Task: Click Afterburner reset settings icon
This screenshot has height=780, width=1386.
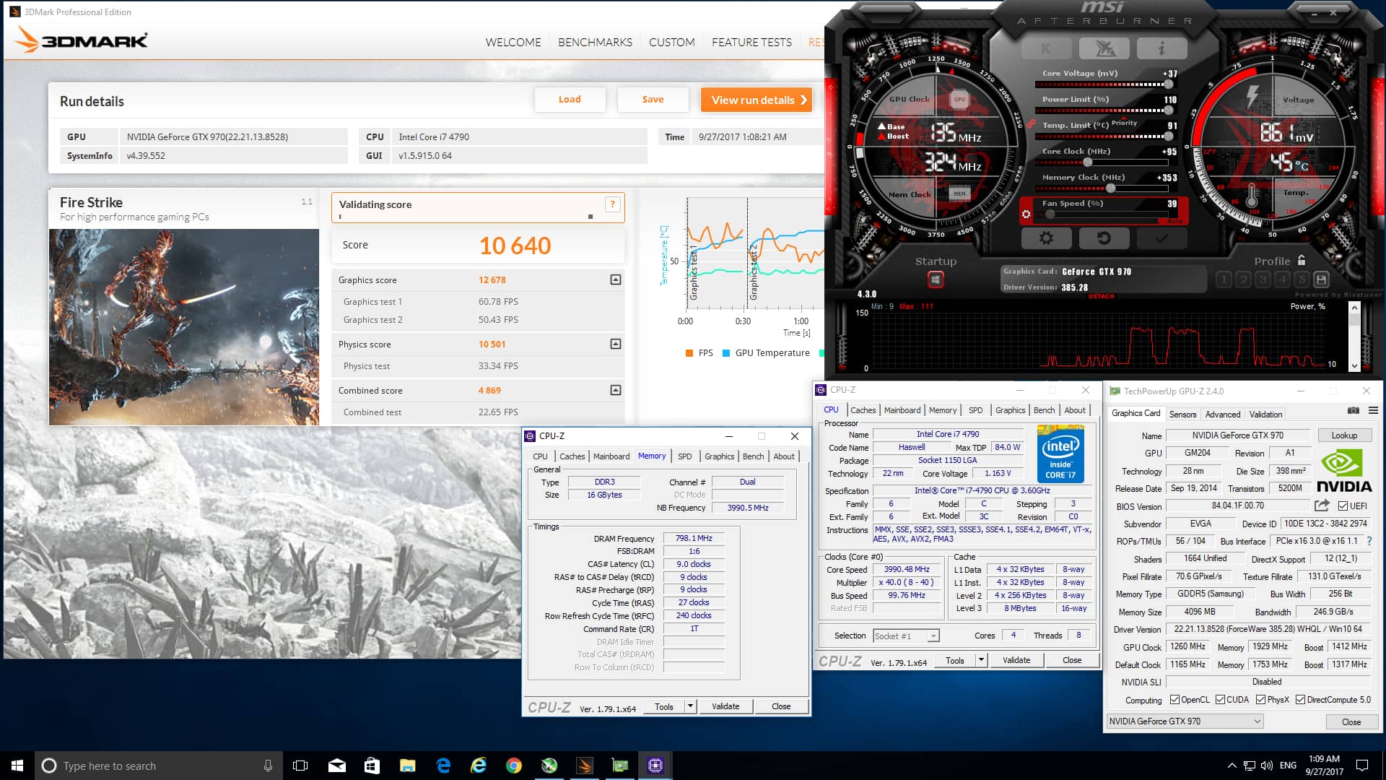Action: (1103, 238)
